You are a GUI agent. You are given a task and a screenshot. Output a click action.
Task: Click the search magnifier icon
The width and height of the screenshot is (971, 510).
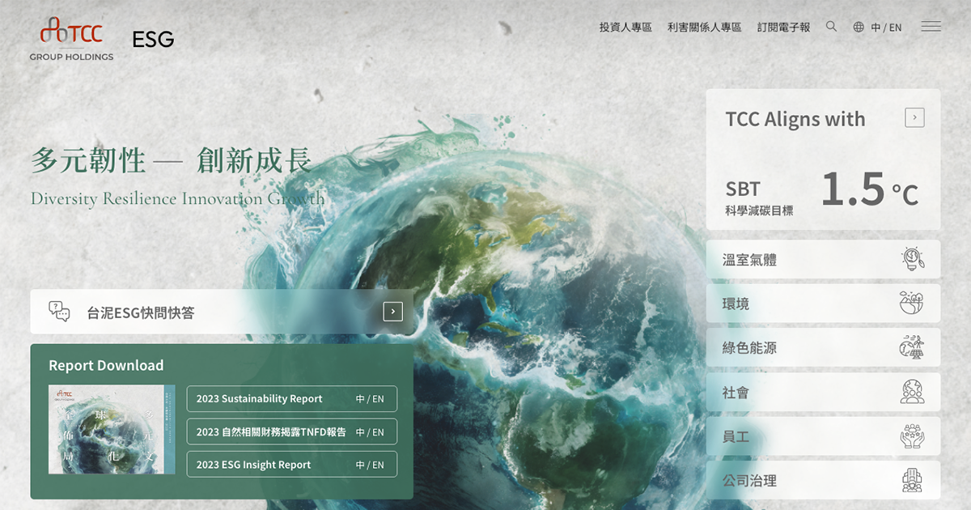(831, 27)
